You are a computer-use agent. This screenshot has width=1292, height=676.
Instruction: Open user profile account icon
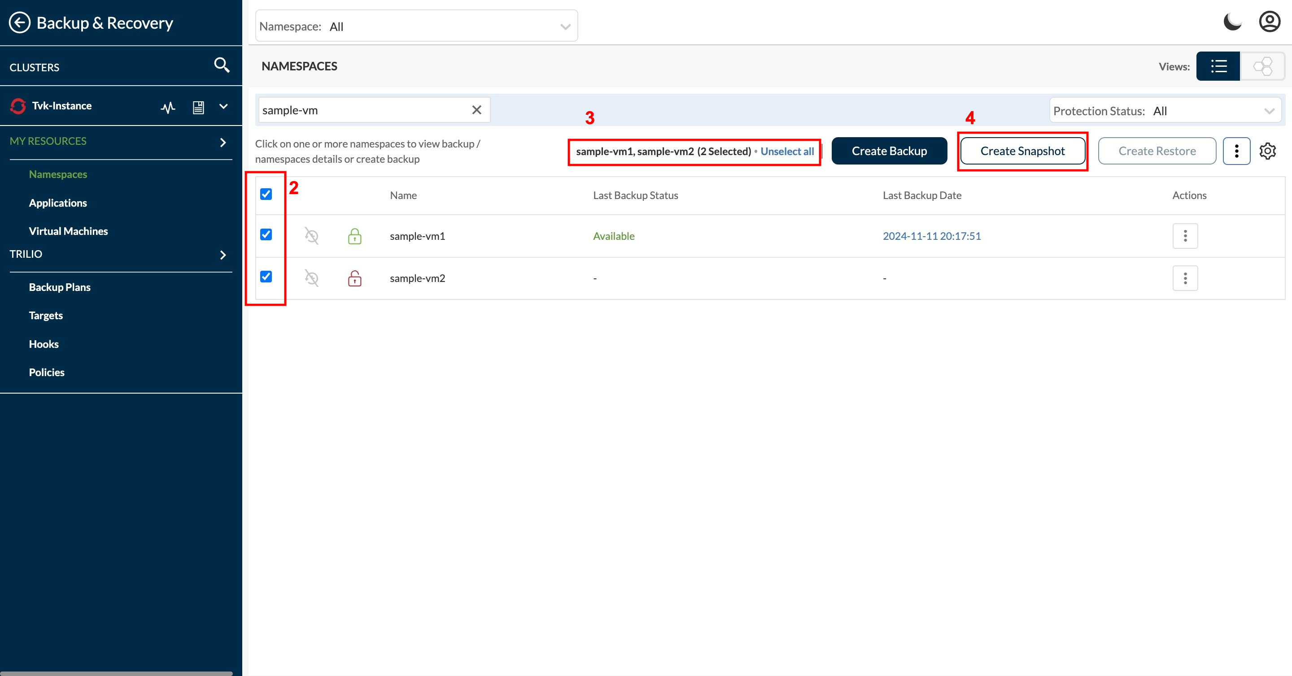[x=1270, y=22]
